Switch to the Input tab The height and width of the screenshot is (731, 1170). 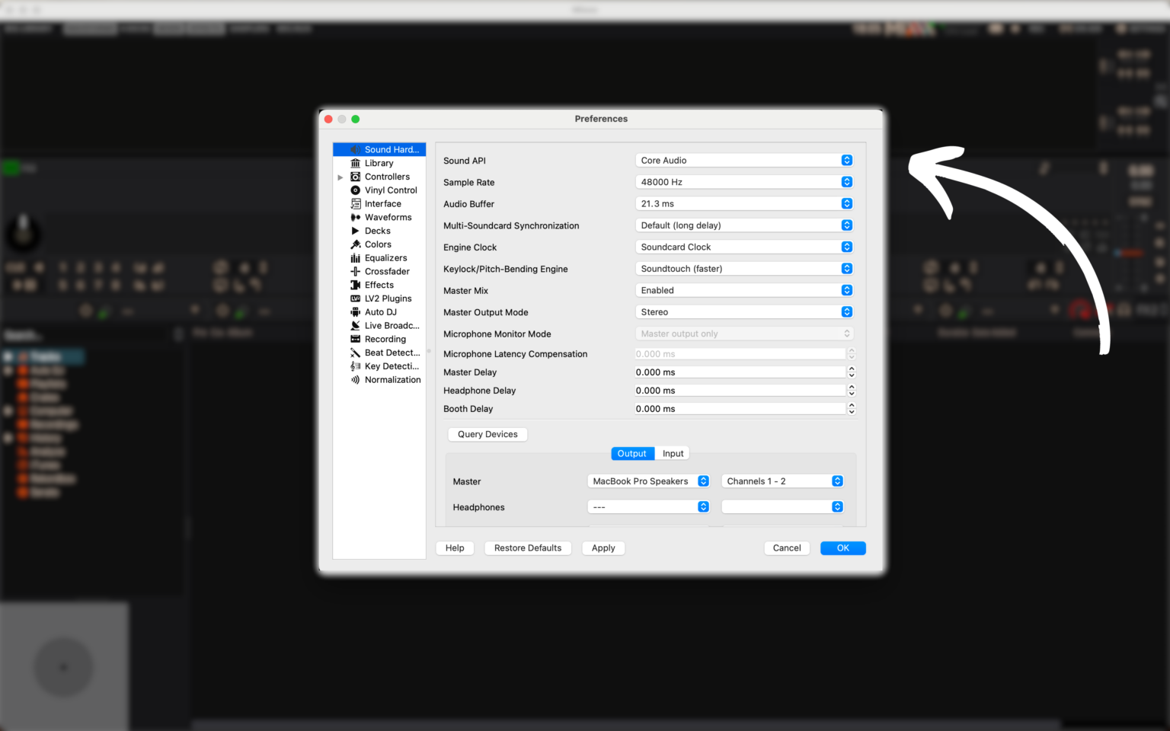[673, 454]
